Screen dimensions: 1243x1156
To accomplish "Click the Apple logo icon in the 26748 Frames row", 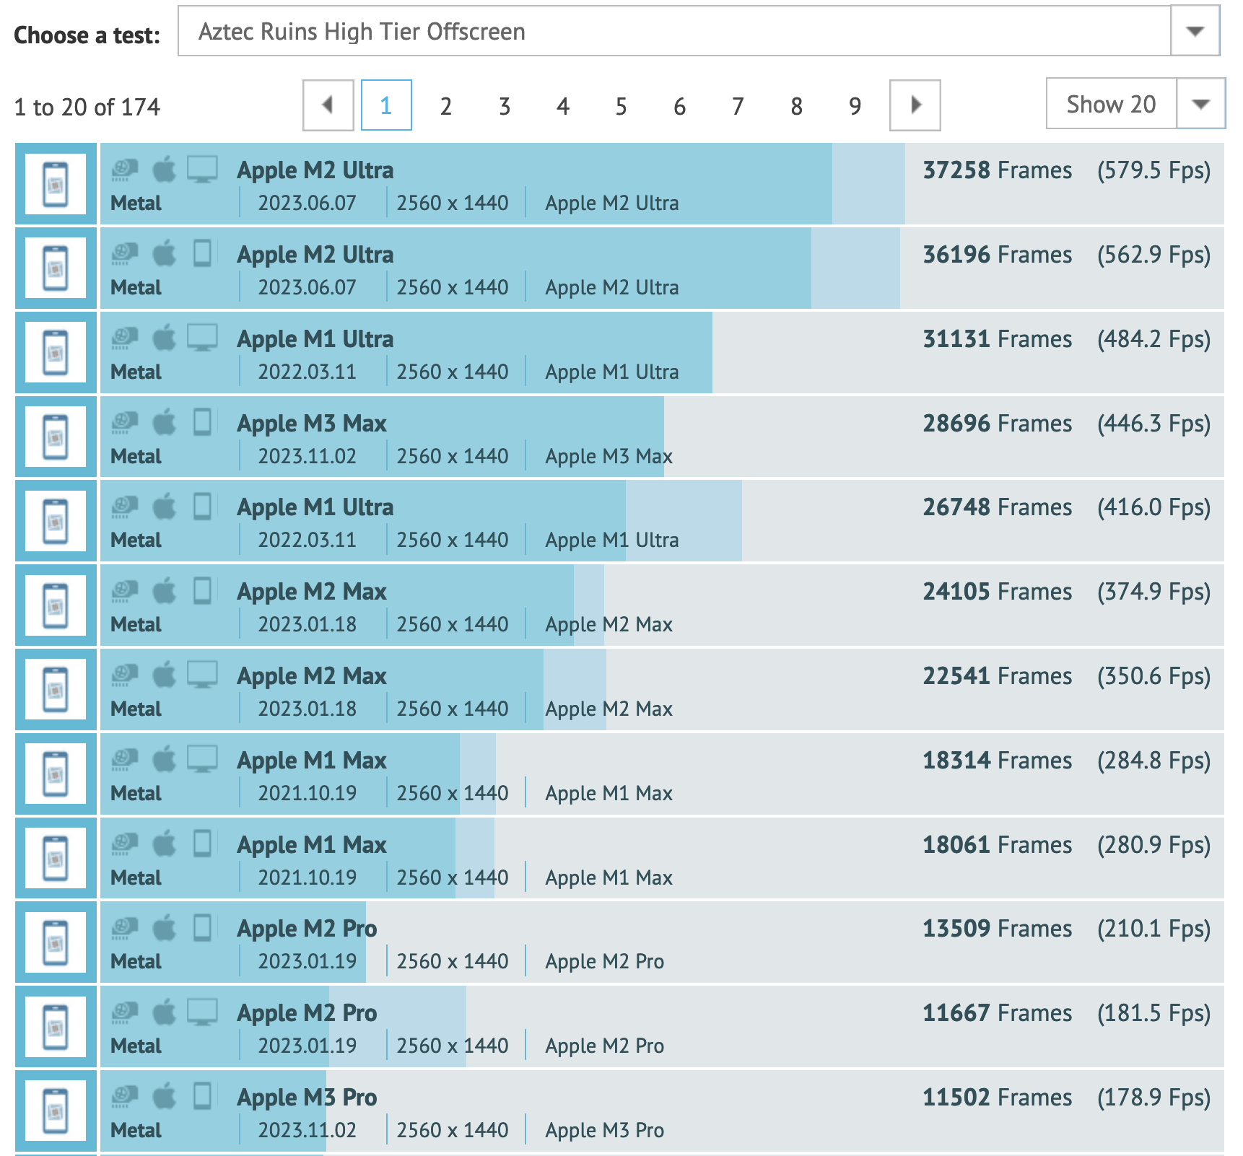I will coord(164,506).
